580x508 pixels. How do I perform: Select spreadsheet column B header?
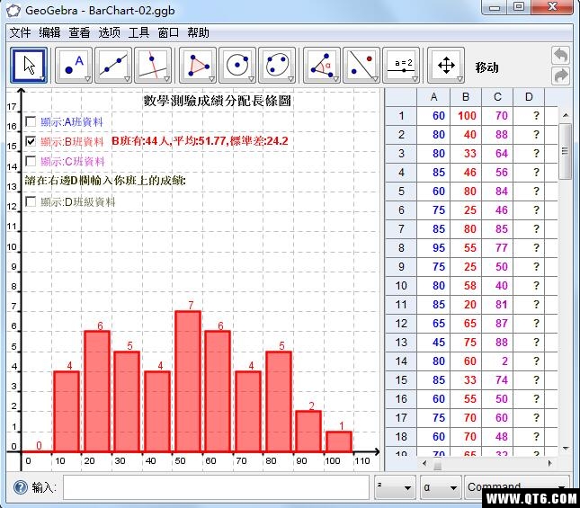tap(466, 97)
